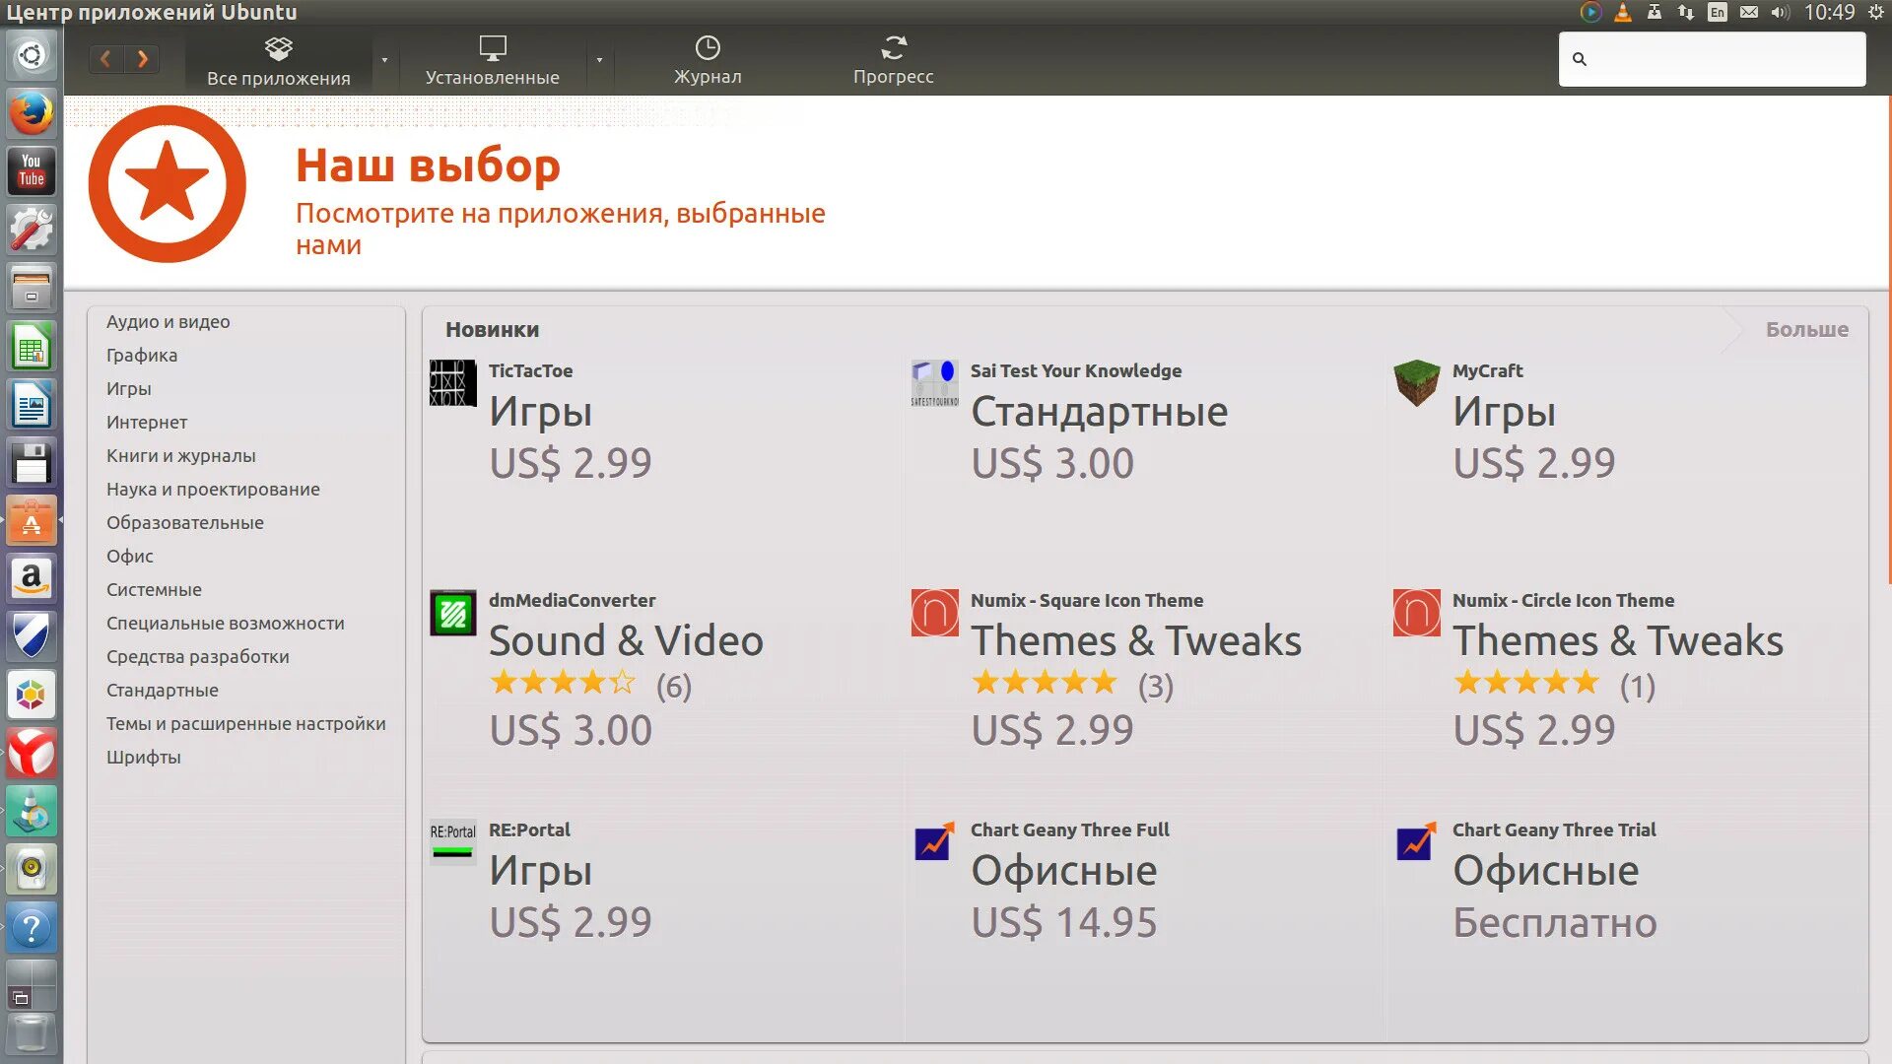Click the Numix Square Icon Theme icon
This screenshot has width=1892, height=1064.
(934, 613)
